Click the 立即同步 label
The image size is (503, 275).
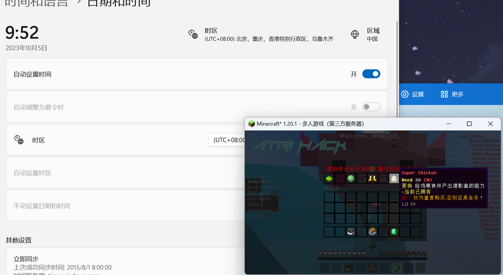(26, 259)
